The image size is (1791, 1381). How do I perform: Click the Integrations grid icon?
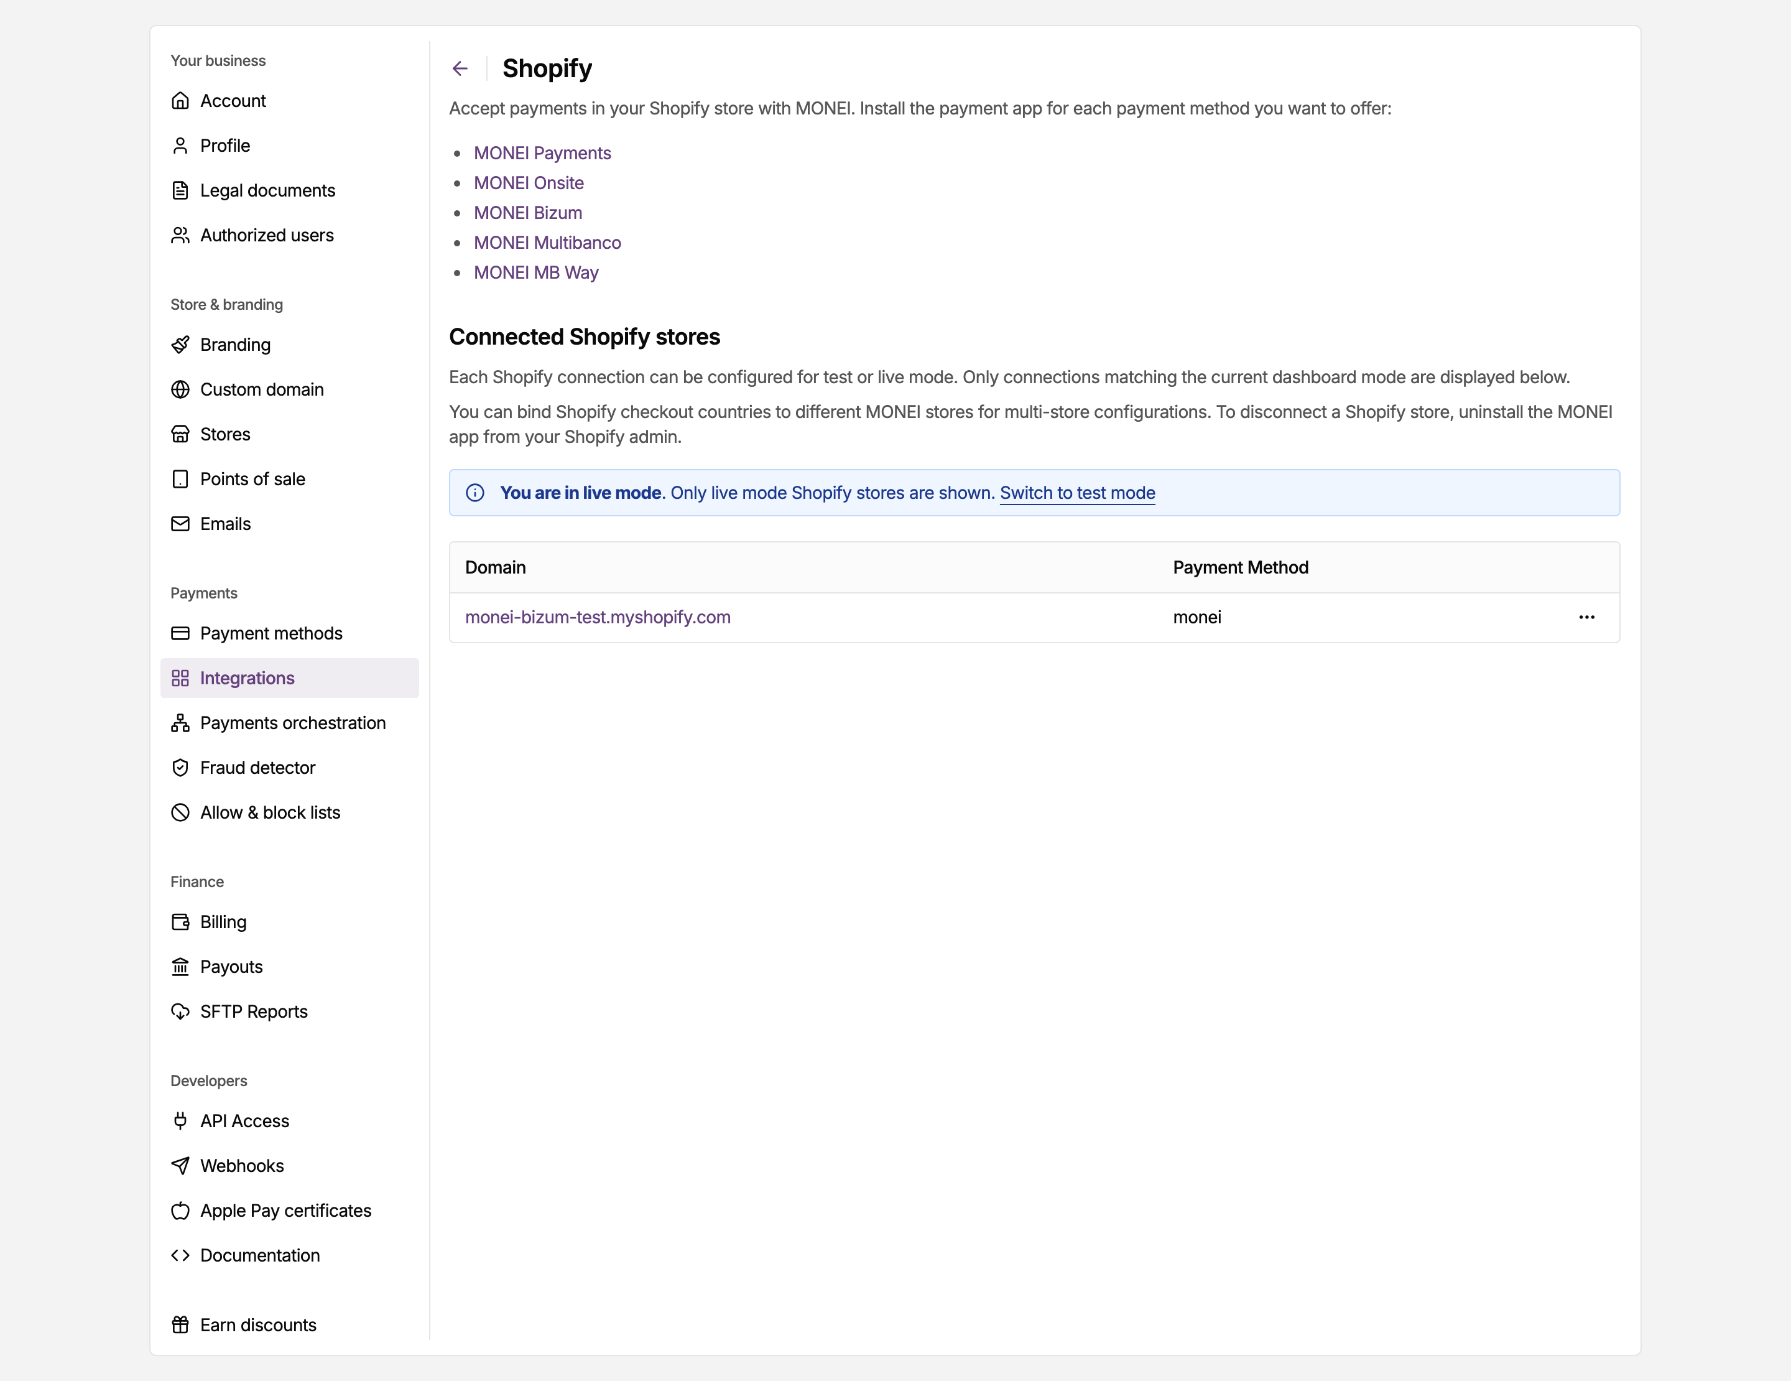pos(180,678)
